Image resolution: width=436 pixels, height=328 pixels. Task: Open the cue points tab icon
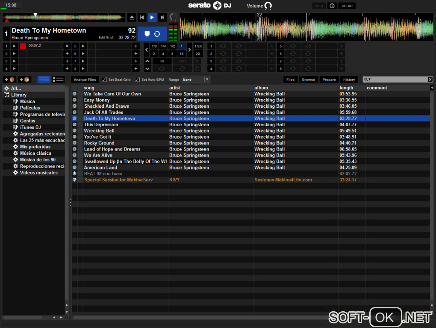pos(147,34)
